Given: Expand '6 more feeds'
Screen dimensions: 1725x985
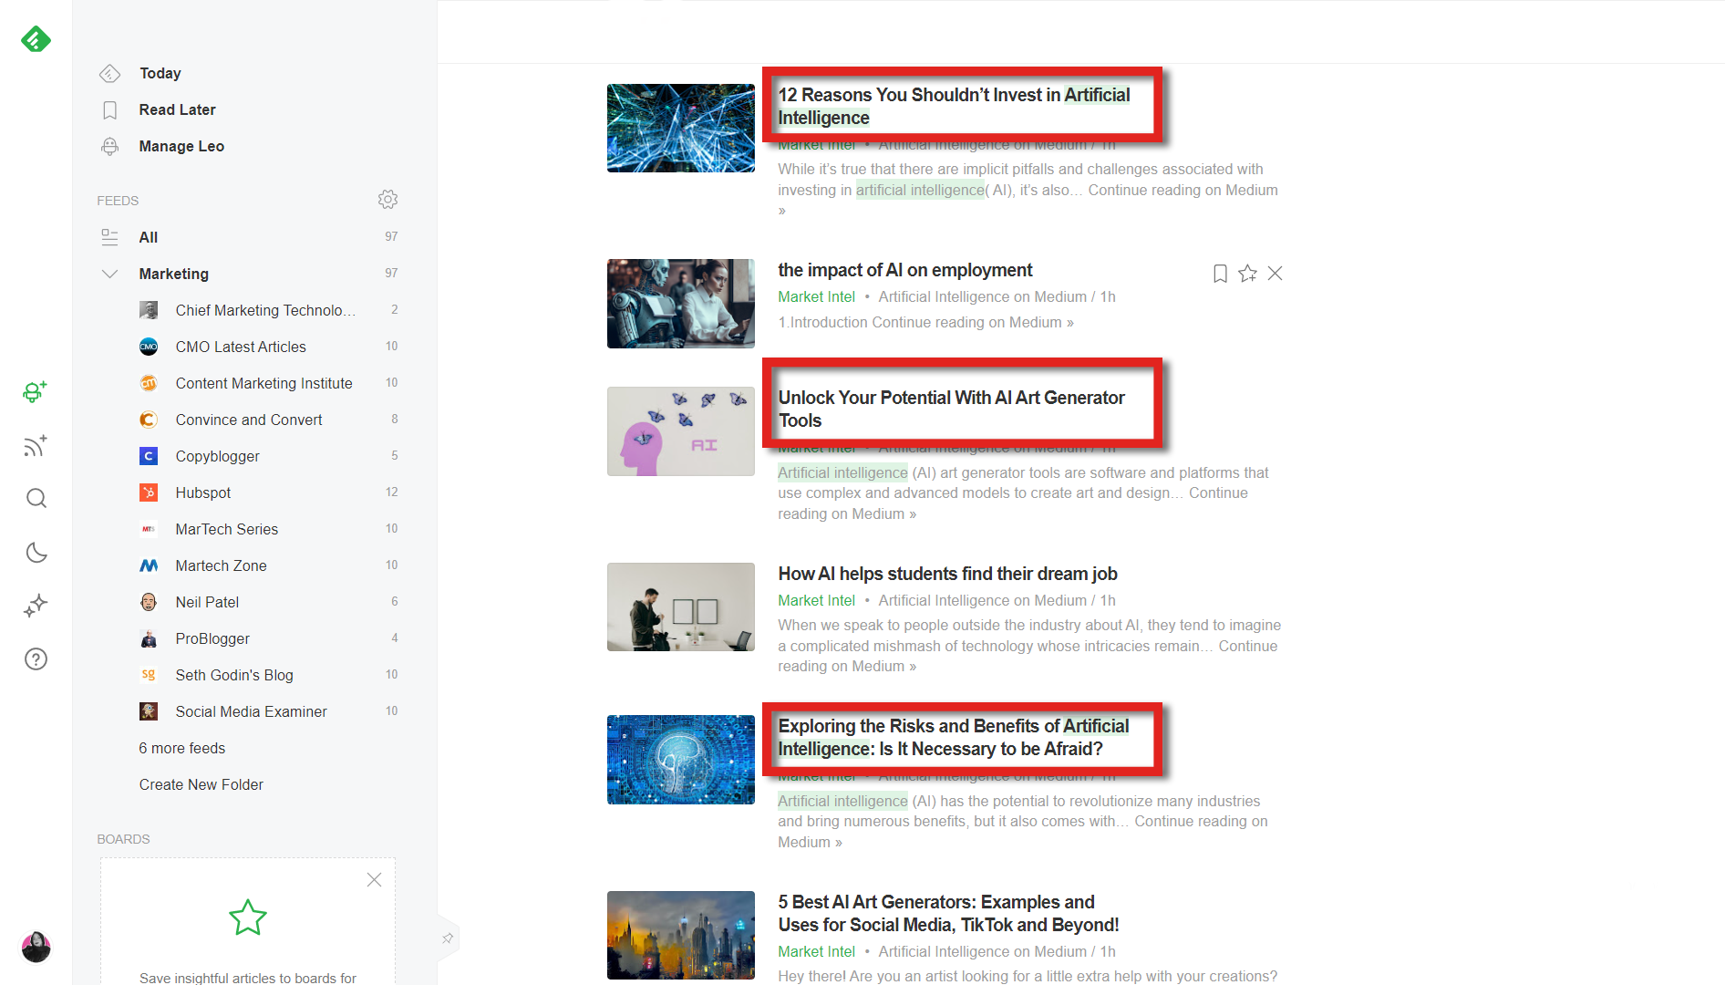Looking at the screenshot, I should [x=181, y=748].
